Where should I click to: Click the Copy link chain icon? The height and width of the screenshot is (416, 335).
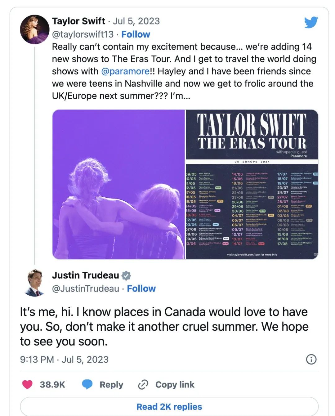click(143, 385)
